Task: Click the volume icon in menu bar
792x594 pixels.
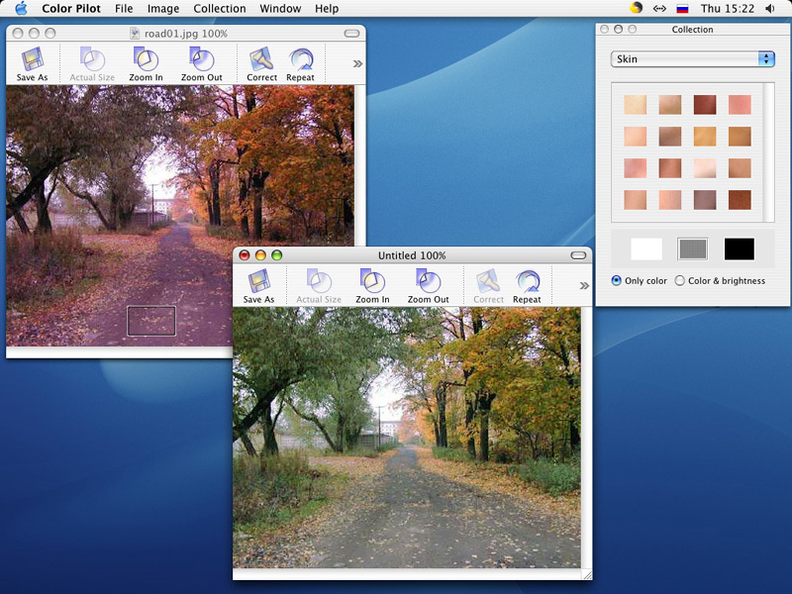Action: point(770,8)
